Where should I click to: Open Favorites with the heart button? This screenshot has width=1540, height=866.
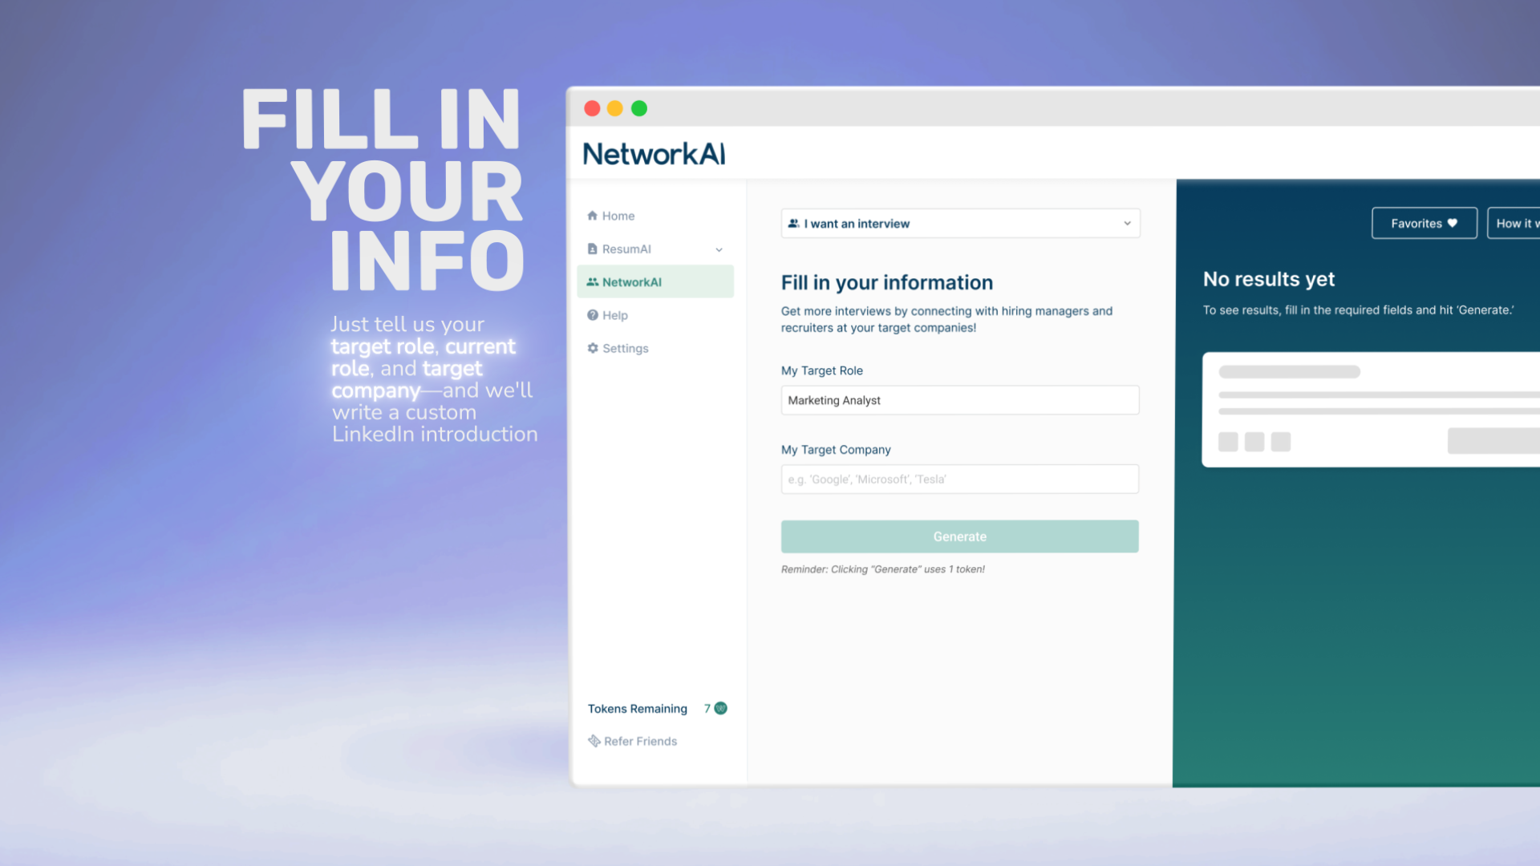point(1424,224)
